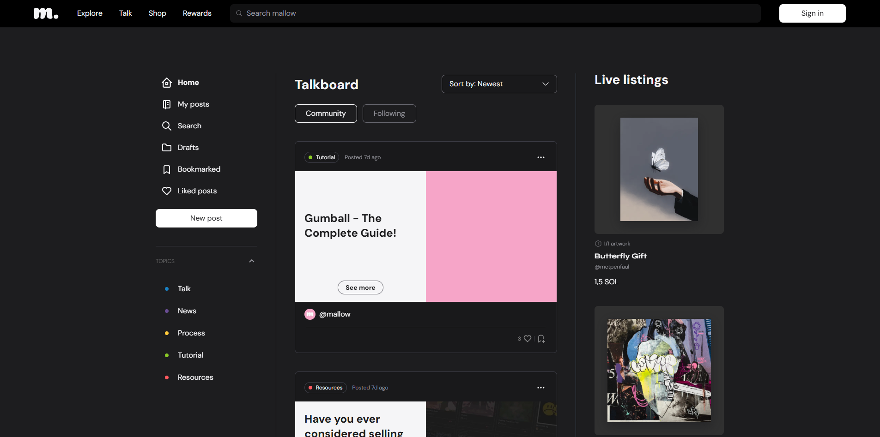Click the Bookmarked ribbon icon
Screen dimensions: 880x437
click(167, 169)
